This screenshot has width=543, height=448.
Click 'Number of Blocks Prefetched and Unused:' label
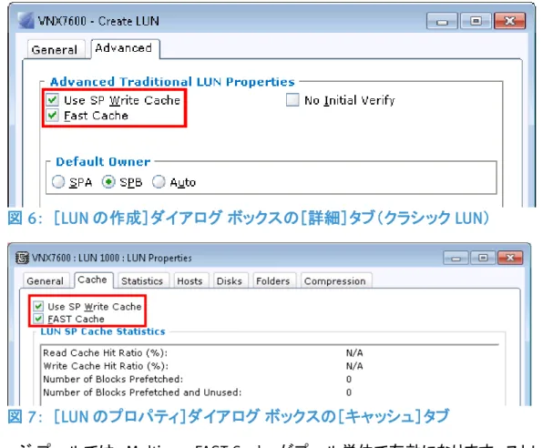pos(142,392)
